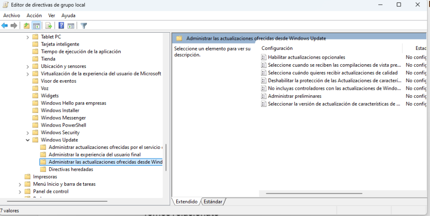Click the Configuración column header
Image resolution: width=430 pixels, height=216 pixels.
pos(277,48)
